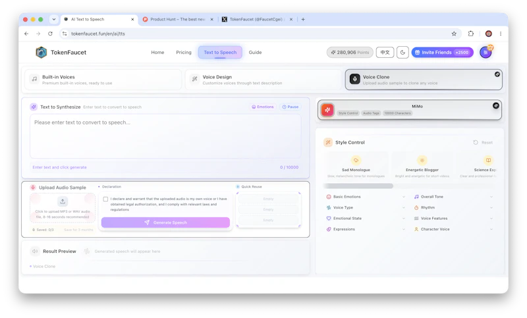
Task: Open a new browser tab
Action: click(x=303, y=20)
